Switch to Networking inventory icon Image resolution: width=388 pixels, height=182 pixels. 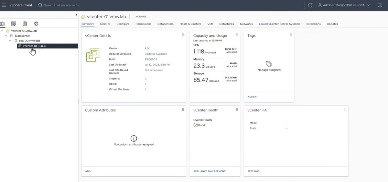tap(36, 24)
